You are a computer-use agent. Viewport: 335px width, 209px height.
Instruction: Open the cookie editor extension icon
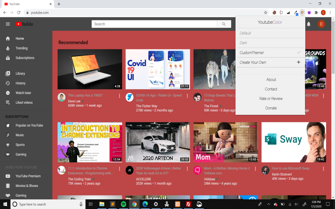pos(275,12)
